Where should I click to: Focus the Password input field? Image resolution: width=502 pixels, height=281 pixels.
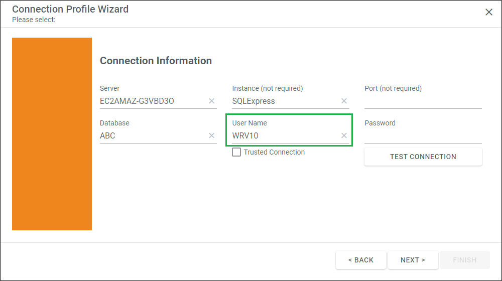[423, 135]
